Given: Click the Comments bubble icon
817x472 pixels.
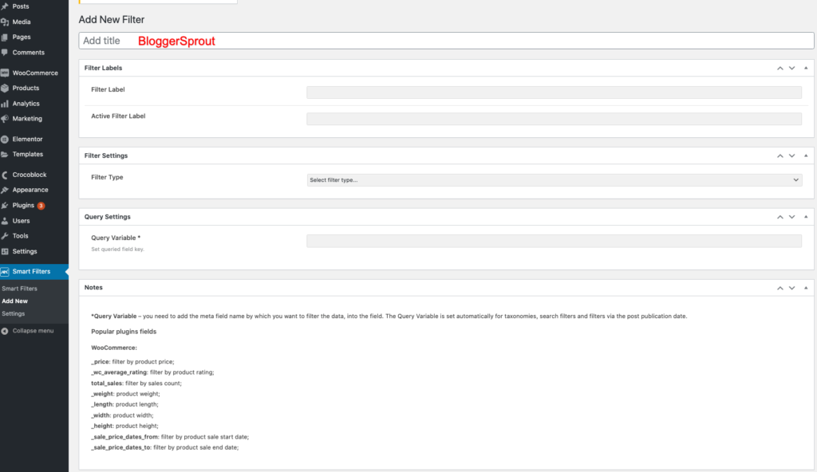Looking at the screenshot, I should [x=5, y=53].
